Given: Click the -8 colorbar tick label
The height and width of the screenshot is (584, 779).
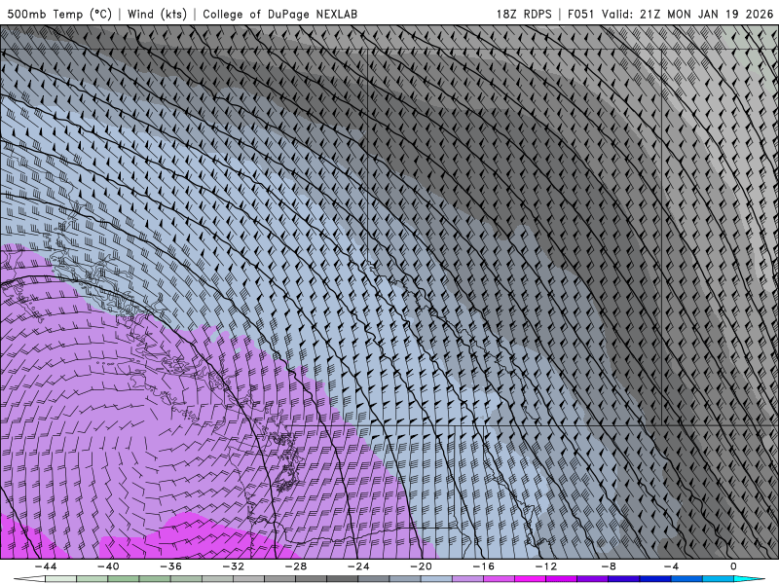Looking at the screenshot, I should click(609, 566).
